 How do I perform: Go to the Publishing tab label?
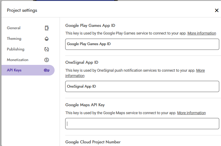click(x=16, y=49)
